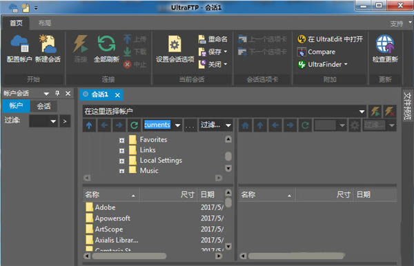Screen dimensions: 414x266
Task: Select the 会话 tab in sidebar
Action: point(43,106)
